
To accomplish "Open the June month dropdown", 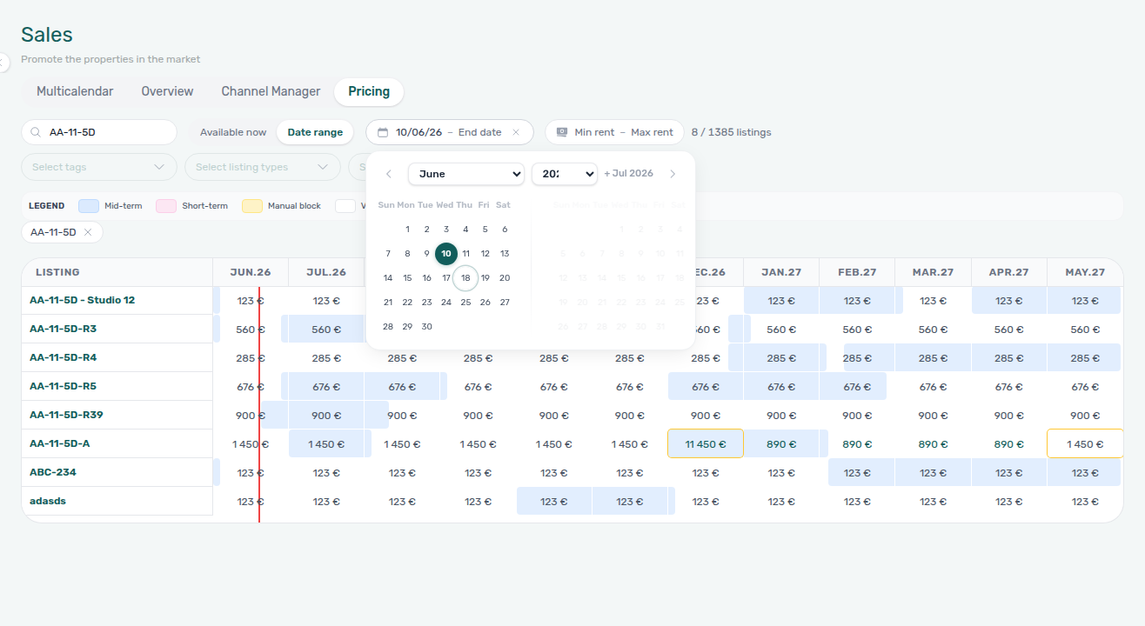I will (466, 174).
